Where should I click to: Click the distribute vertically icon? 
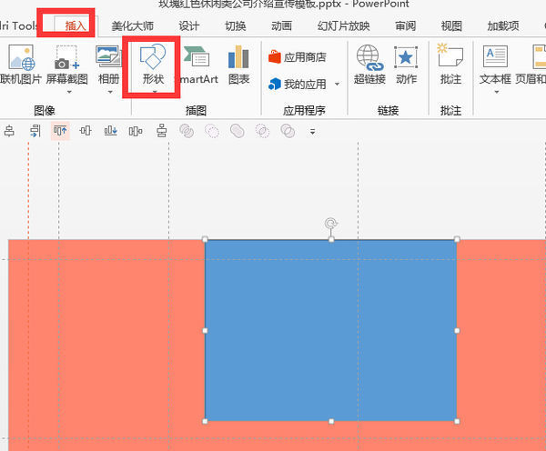(161, 131)
